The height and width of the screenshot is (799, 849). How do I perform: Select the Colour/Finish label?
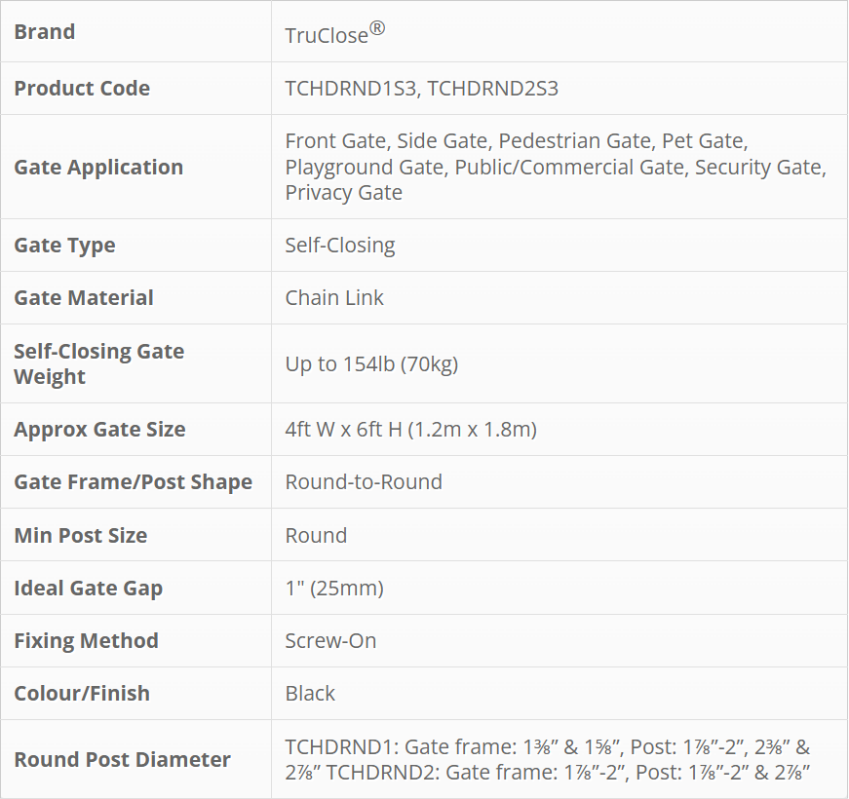click(x=82, y=694)
